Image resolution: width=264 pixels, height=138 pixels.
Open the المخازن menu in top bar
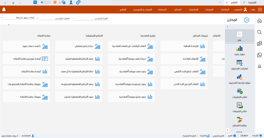pos(178,10)
